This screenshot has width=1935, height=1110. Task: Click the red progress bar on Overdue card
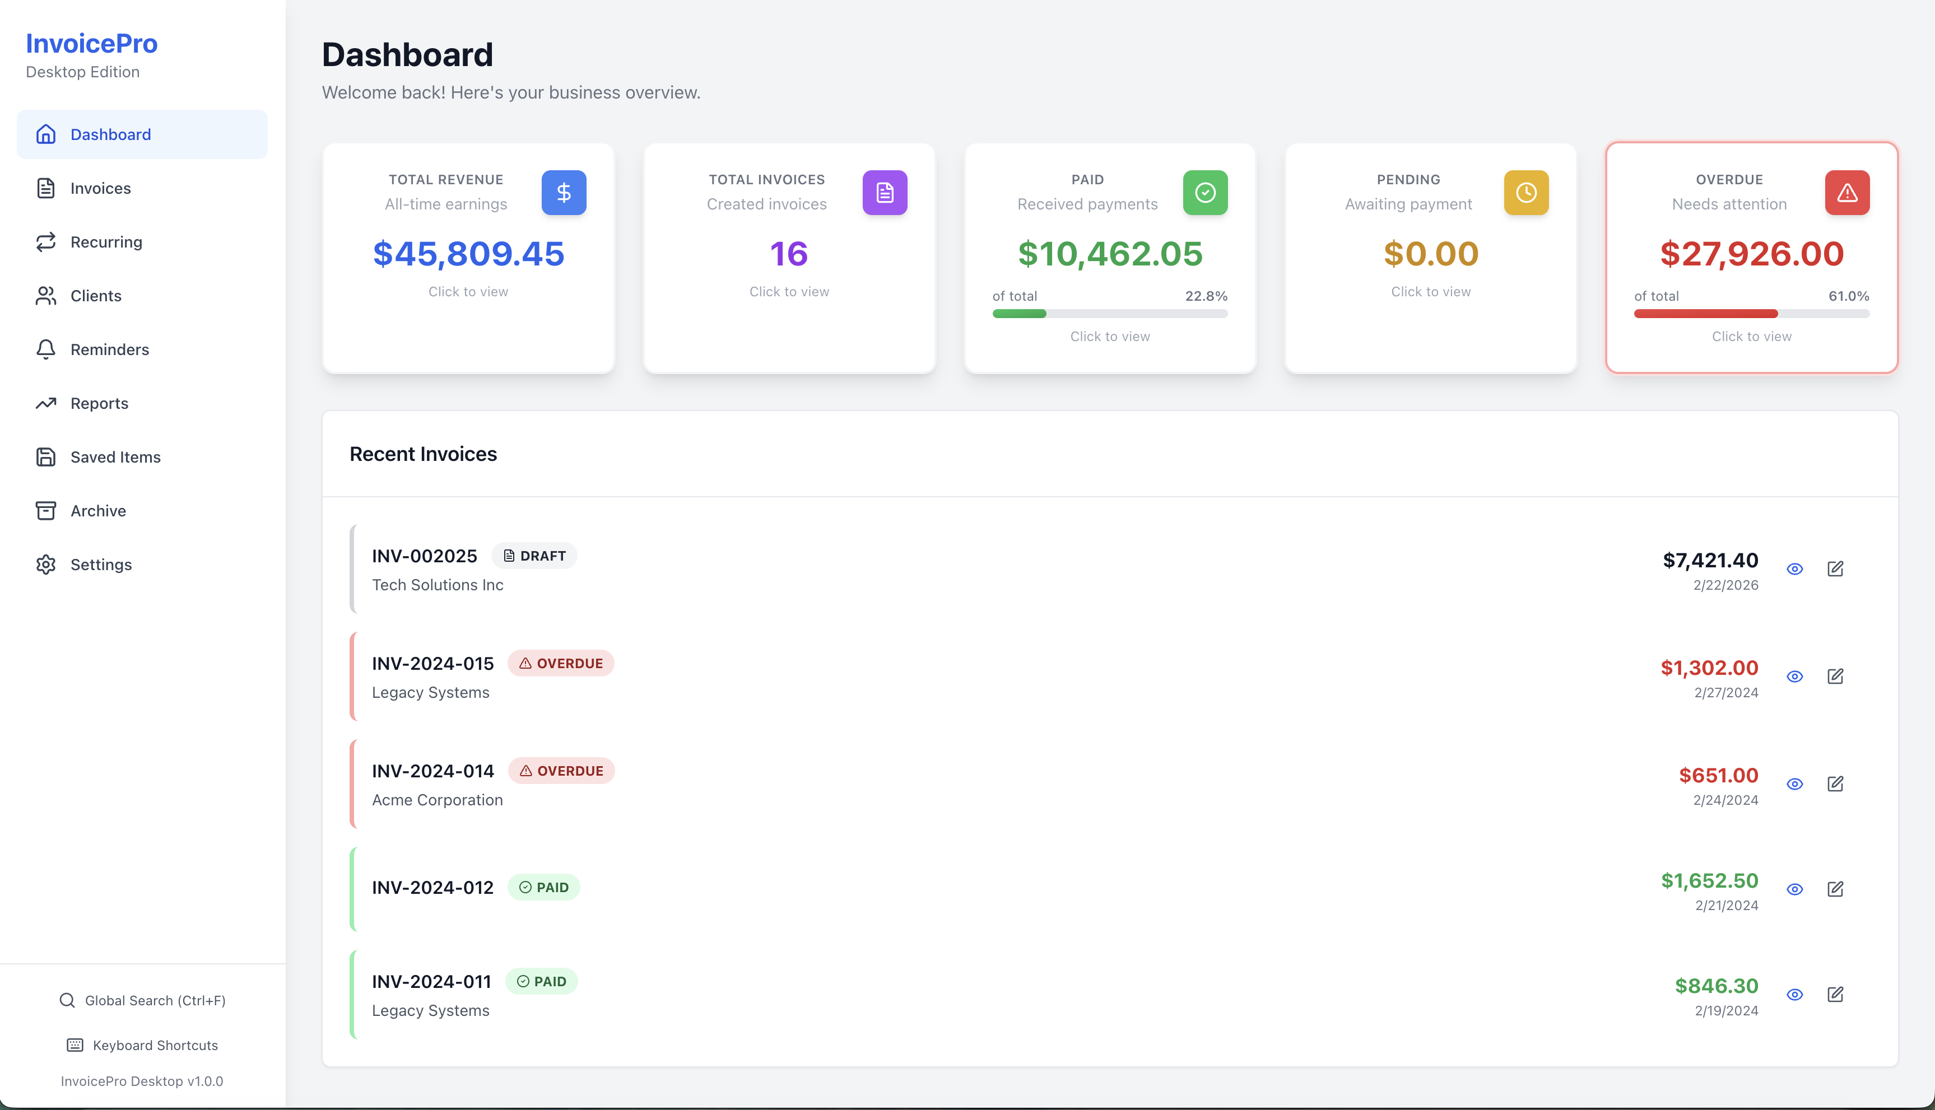(1708, 313)
